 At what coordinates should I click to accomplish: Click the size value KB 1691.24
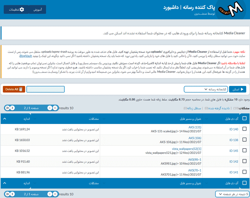pyautogui.click(x=22, y=129)
